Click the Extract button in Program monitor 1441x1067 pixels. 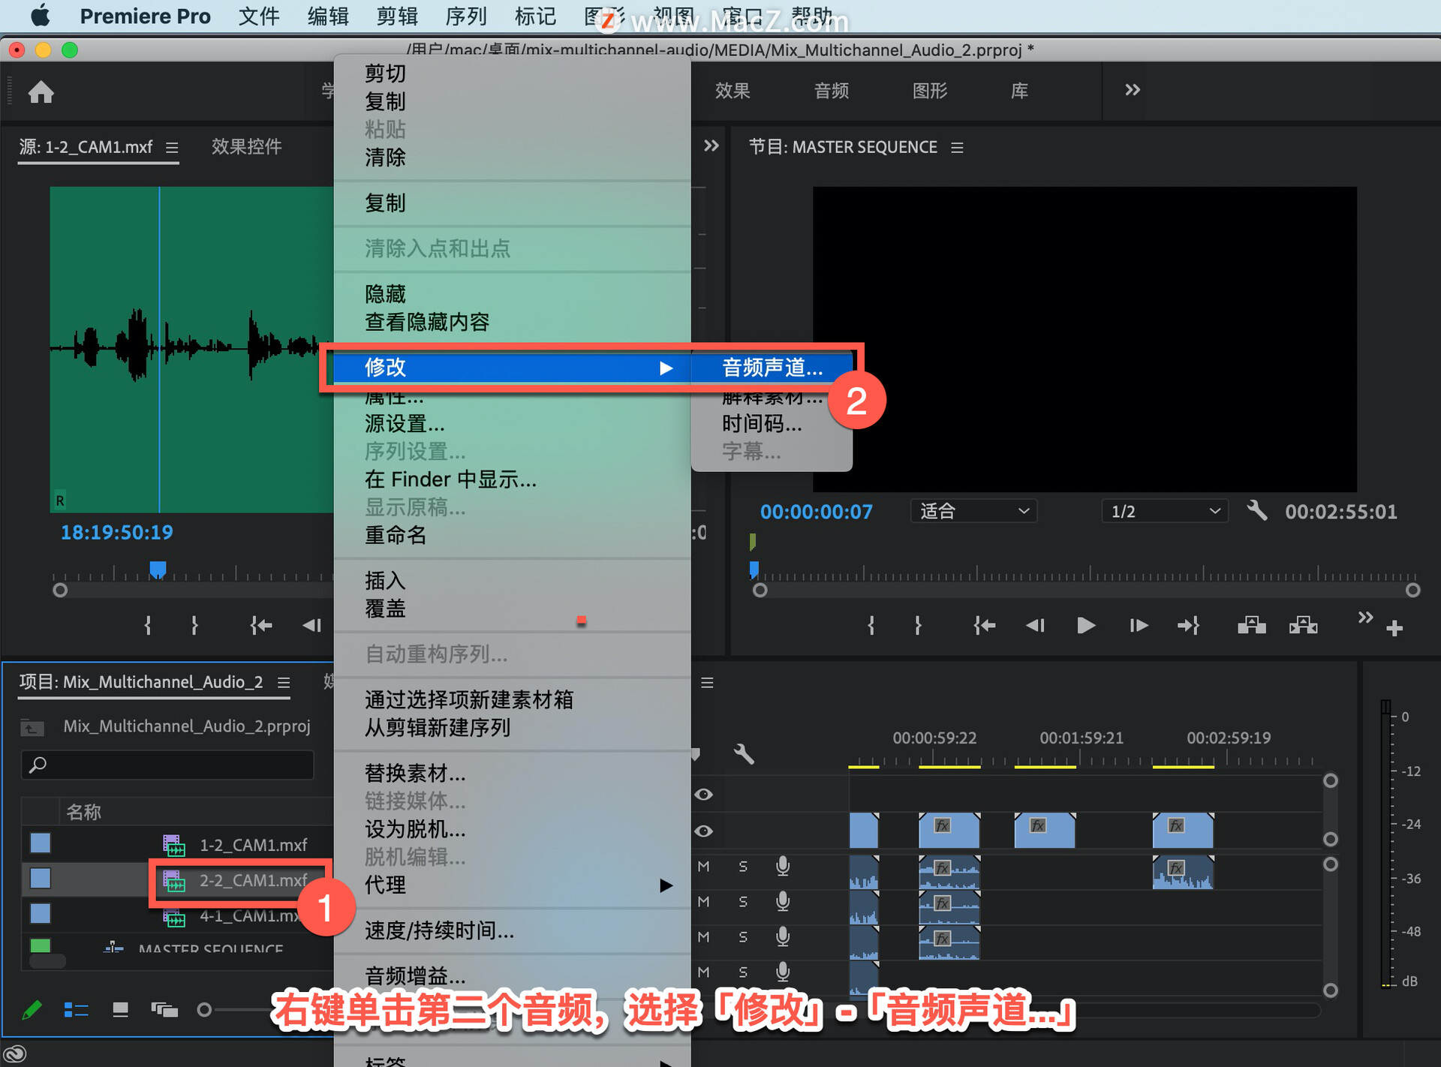click(1304, 625)
